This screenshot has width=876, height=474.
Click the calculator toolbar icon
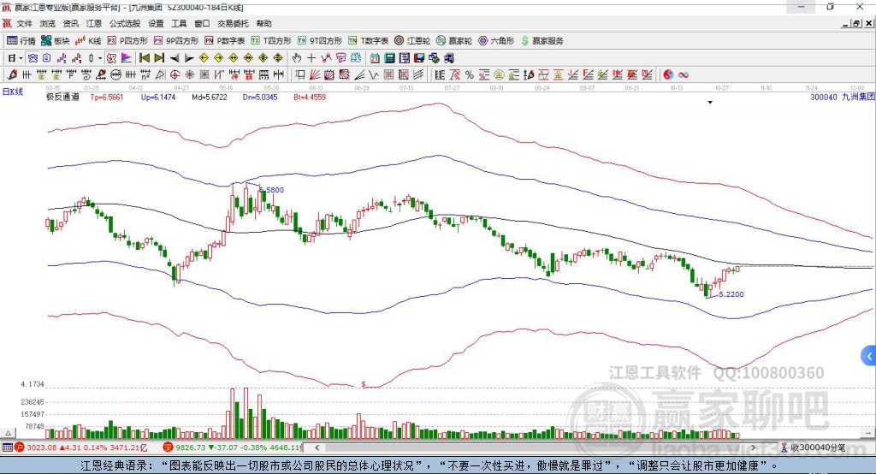[389, 58]
